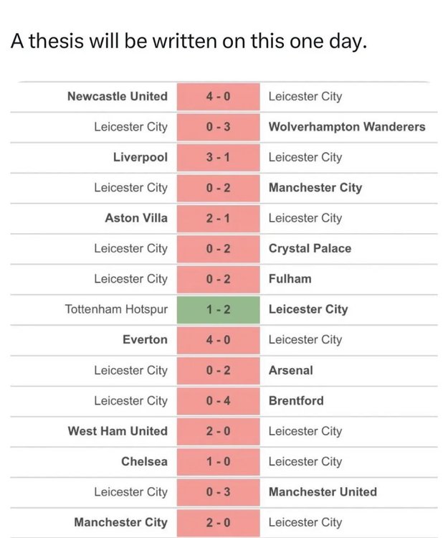Open the Manchester United team link
448x538 pixels.
[323, 492]
